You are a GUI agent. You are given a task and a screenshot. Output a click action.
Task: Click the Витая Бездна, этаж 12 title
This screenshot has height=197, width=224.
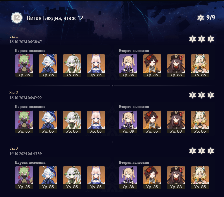55,18
